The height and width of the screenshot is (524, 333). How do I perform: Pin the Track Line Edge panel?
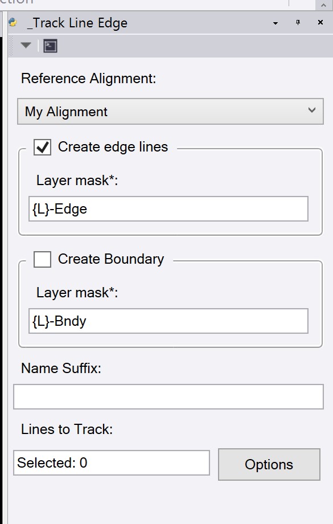298,22
